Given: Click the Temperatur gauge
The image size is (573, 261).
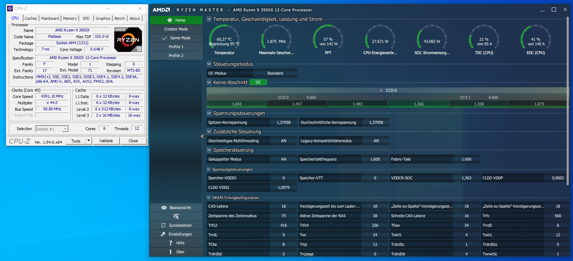Looking at the screenshot, I should 224,37.
